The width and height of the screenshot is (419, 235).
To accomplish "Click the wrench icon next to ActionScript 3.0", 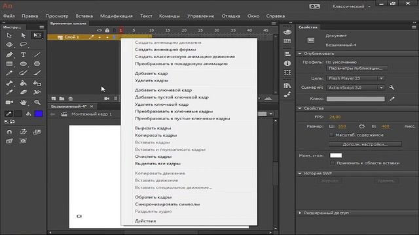I will [392, 87].
